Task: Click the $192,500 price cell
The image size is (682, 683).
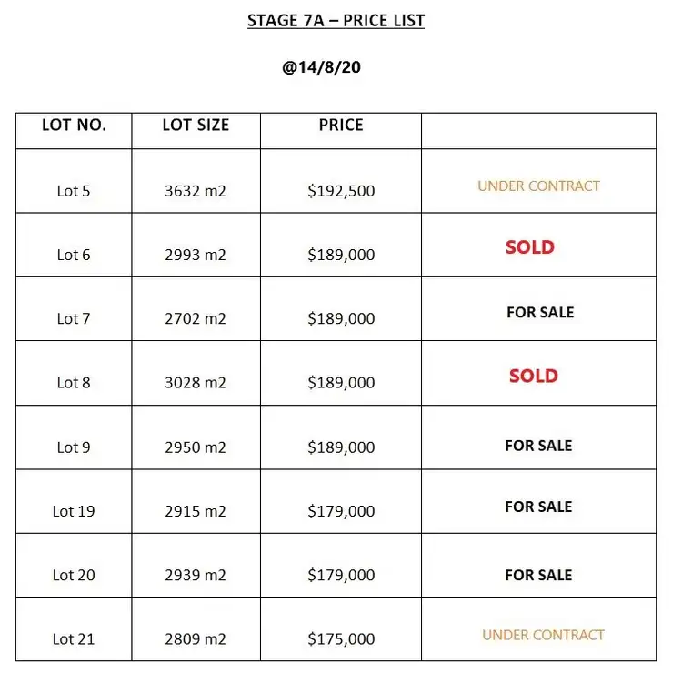Action: [x=341, y=191]
